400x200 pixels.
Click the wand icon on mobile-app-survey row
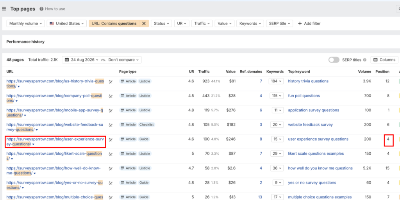click(111, 111)
